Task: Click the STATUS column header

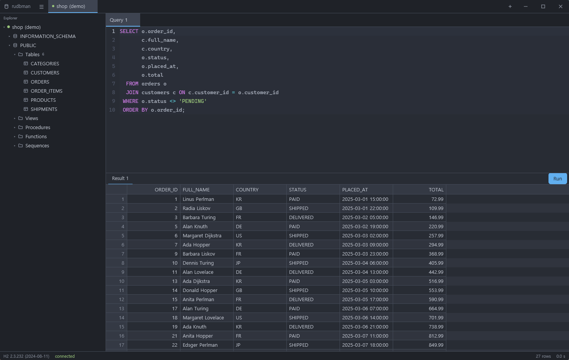Action: coord(313,189)
